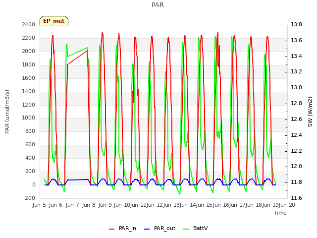Image resolution: width=317 pixels, height=238 pixels.
Task: Toggle the BattV legend entry
Action: click(195, 229)
